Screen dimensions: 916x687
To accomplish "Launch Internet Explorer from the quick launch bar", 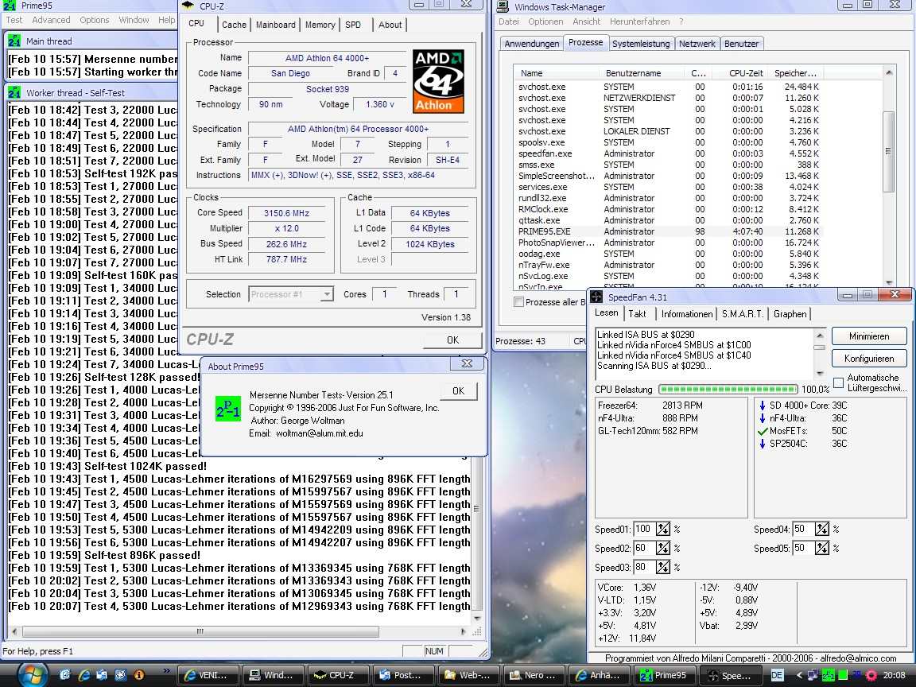I will click(x=84, y=675).
